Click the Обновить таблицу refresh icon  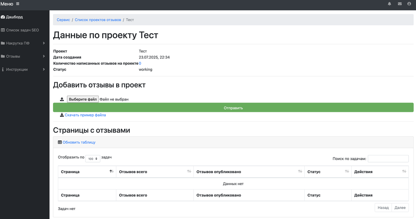click(60, 142)
